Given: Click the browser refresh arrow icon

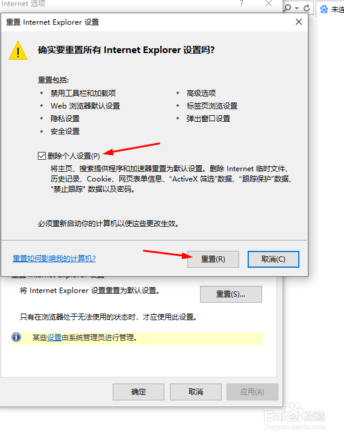Looking at the screenshot, I should coord(307,8).
